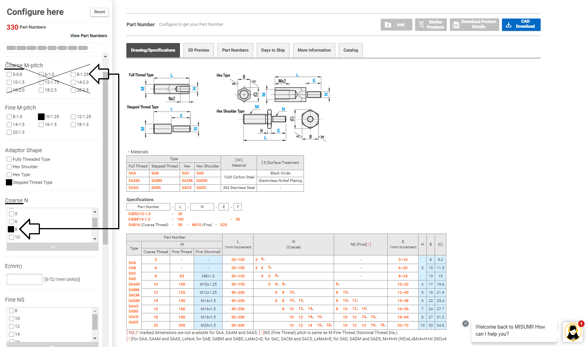Check Fine M-pitch 16-1.5
The image size is (588, 347).
[41, 124]
